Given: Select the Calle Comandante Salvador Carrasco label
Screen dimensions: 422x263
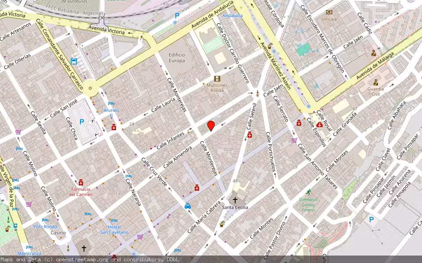Looking at the screenshot, I should point(59,53).
